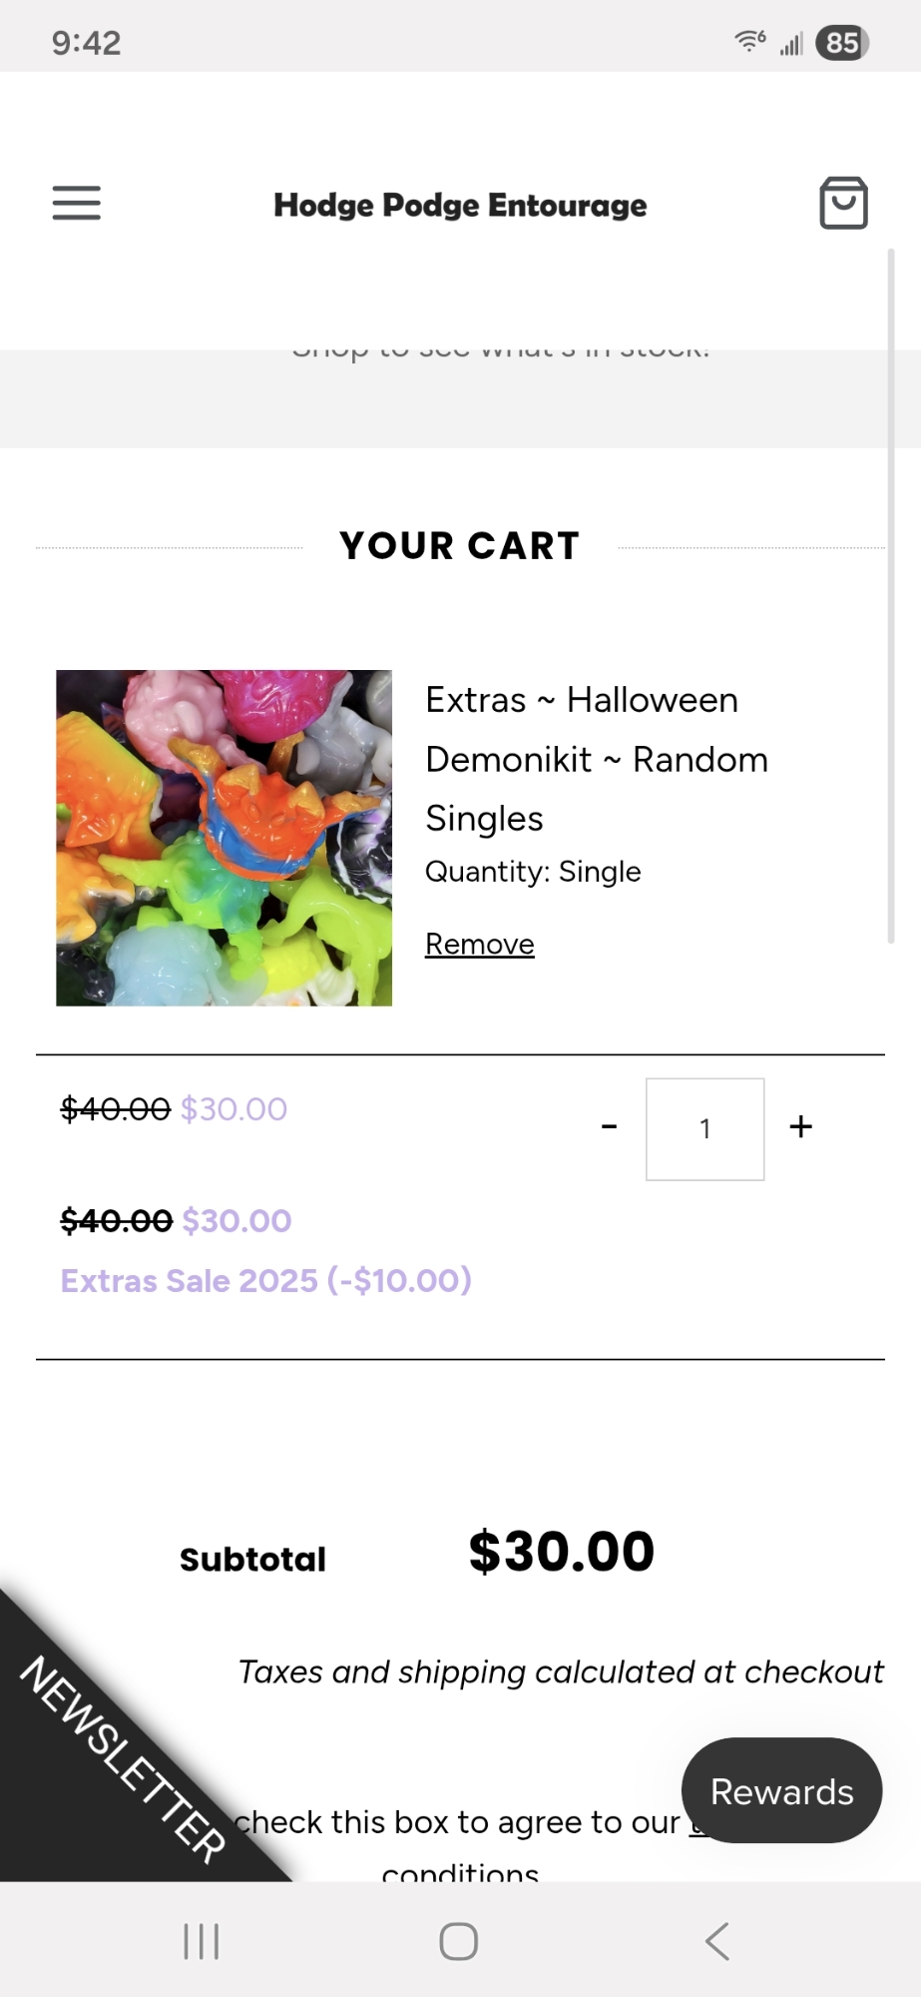Tap the Extras Sale 2025 discount label
This screenshot has width=921, height=1997.
point(265,1280)
